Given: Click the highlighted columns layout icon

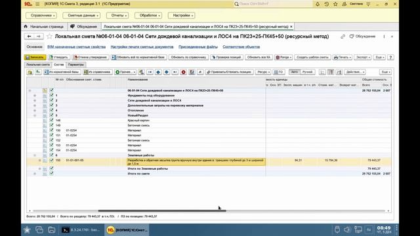Looking at the screenshot, I should [x=331, y=72].
